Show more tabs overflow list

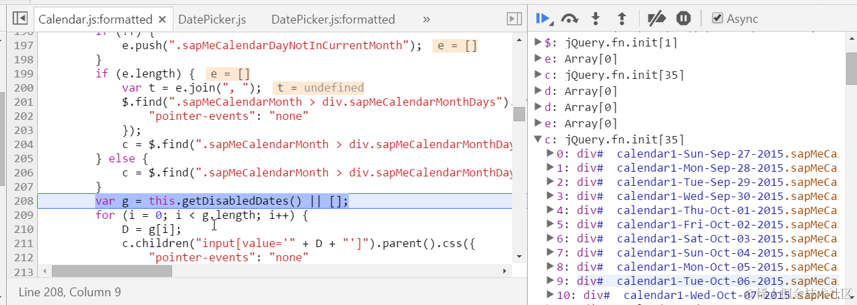pyautogui.click(x=426, y=19)
